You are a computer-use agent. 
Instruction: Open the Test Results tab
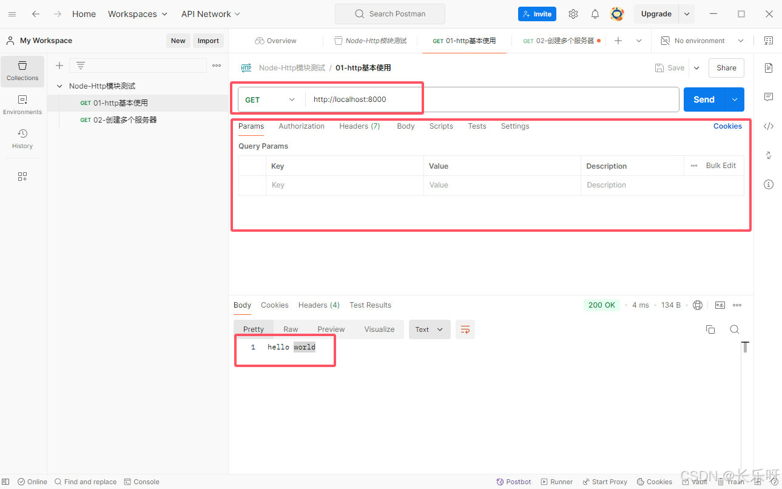point(370,305)
